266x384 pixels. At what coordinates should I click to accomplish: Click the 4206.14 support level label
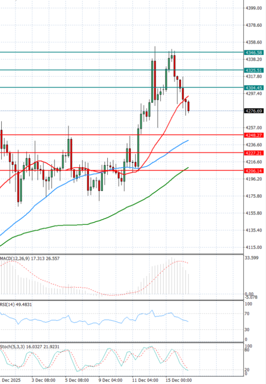[x=254, y=170]
